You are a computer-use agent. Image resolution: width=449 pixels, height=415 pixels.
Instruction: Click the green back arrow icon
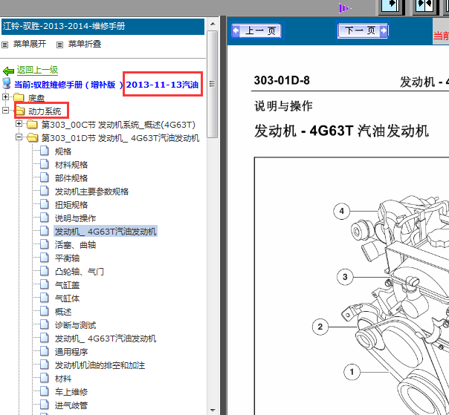pyautogui.click(x=8, y=71)
